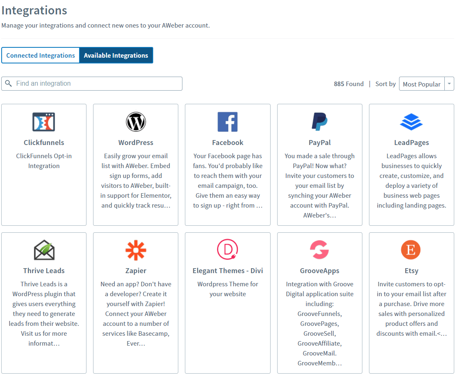The image size is (460, 386).
Task: Select the WordPress logo icon
Action: (x=136, y=122)
